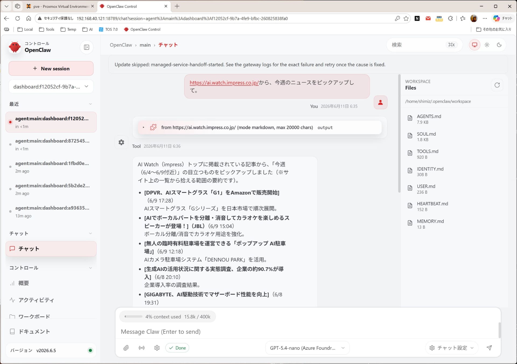Open the アクティビティ sidebar item
517x364 pixels.
point(51,300)
